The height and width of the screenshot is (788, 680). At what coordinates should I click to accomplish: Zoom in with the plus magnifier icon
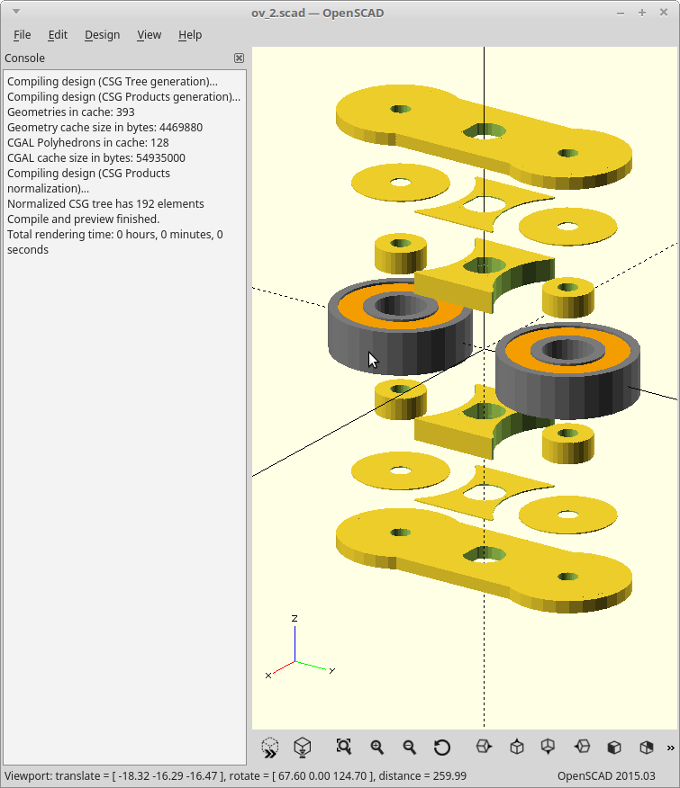tap(376, 747)
